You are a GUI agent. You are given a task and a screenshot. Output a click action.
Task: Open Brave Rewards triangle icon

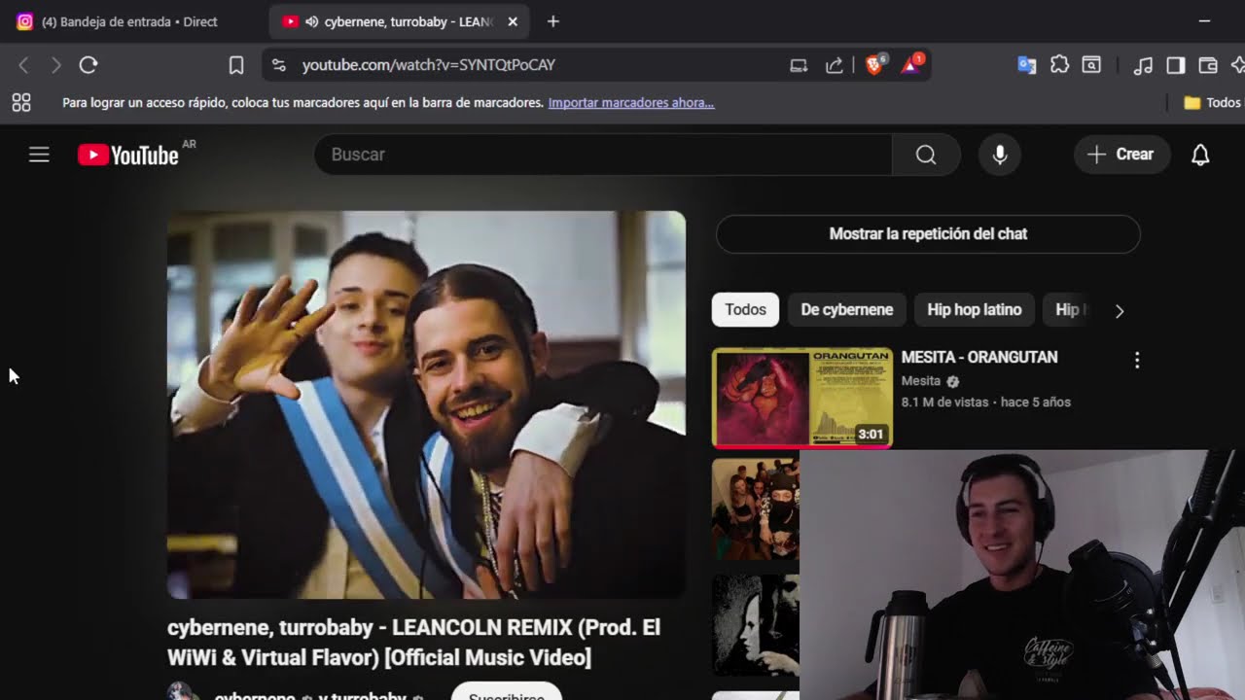pyautogui.click(x=911, y=65)
